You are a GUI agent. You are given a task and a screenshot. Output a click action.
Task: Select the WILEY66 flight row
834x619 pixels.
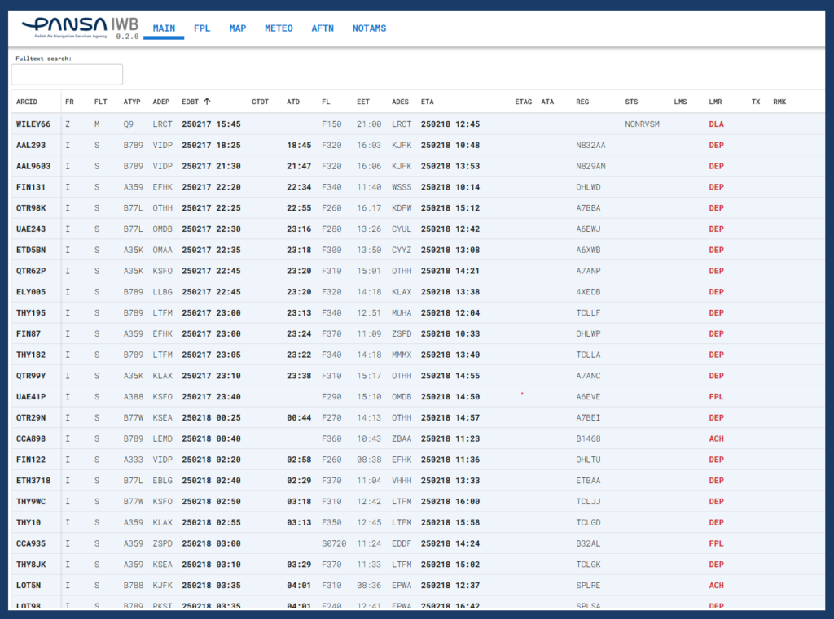[x=33, y=124]
